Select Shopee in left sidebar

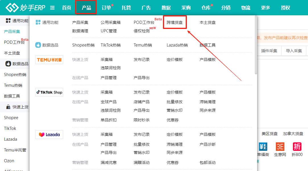(11, 117)
